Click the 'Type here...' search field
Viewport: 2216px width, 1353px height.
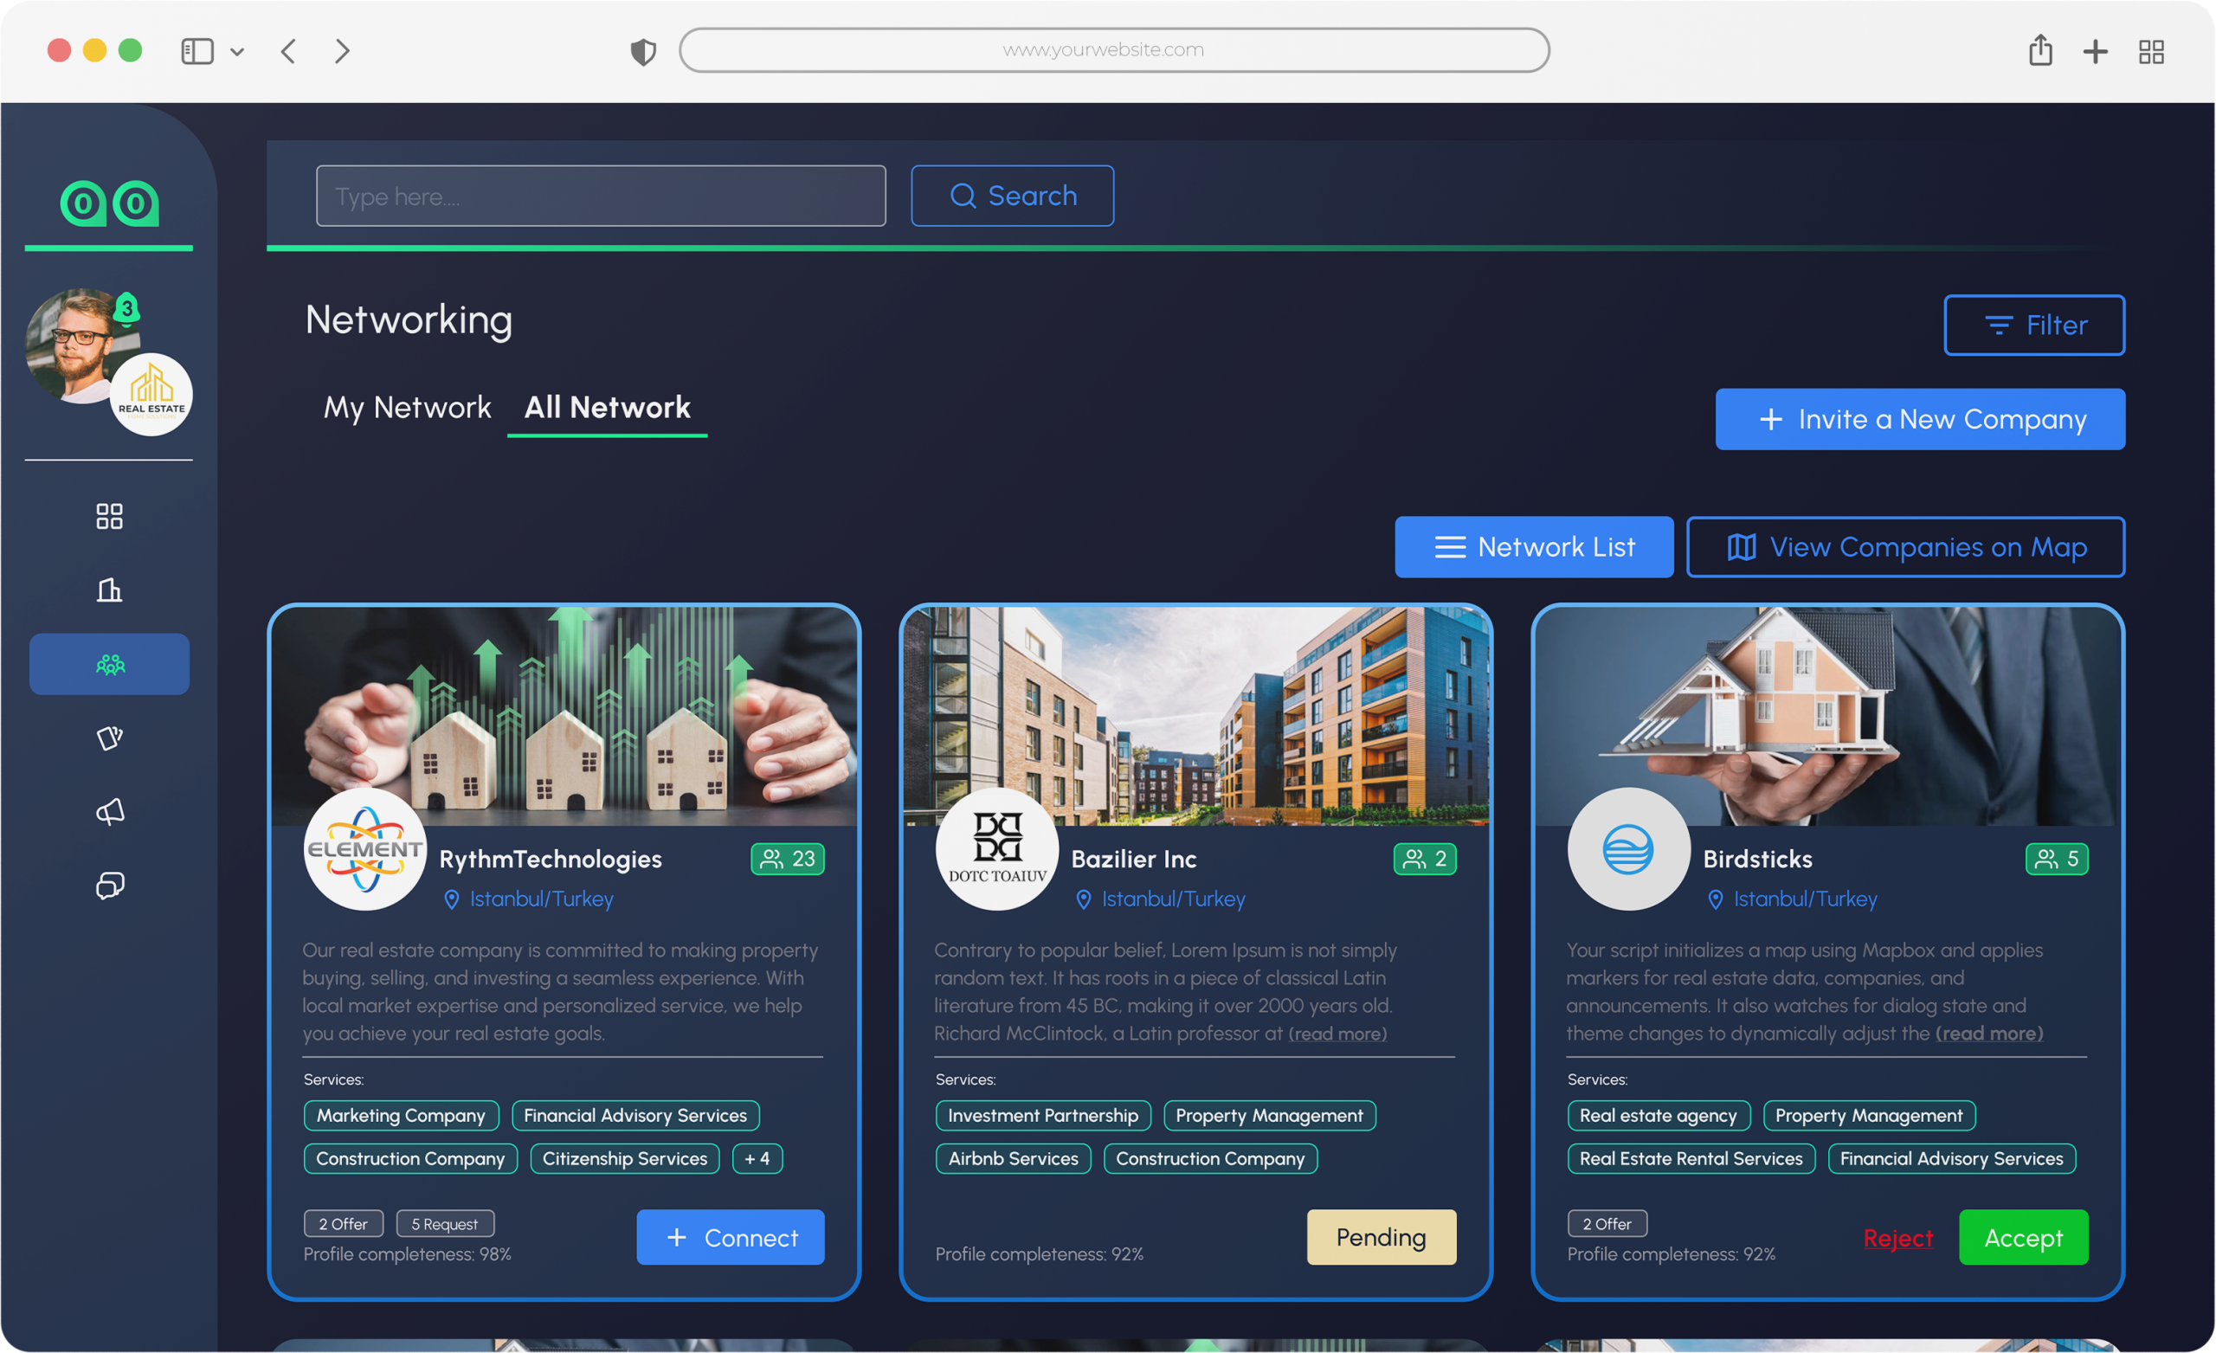coord(601,197)
